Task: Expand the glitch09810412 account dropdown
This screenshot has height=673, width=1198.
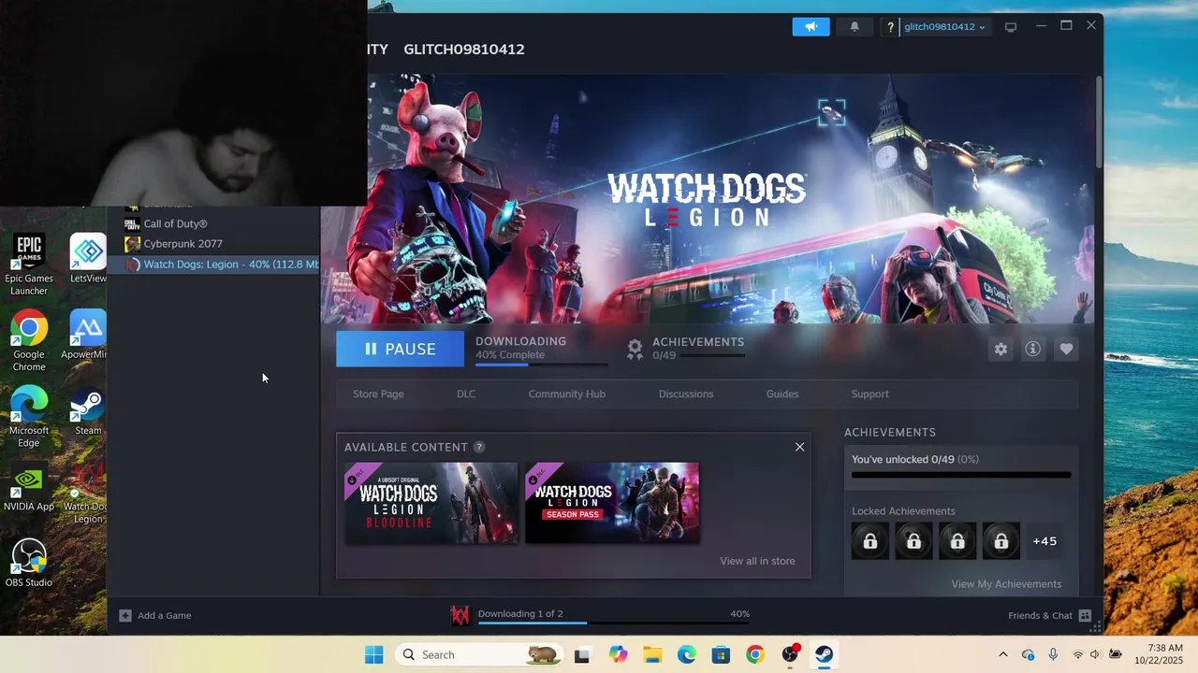Action: coord(944,27)
